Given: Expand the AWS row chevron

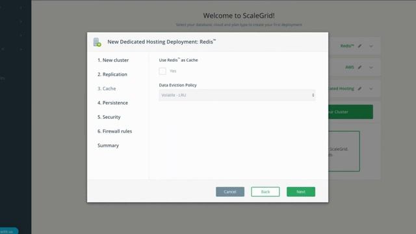Looking at the screenshot, I should tap(371, 68).
